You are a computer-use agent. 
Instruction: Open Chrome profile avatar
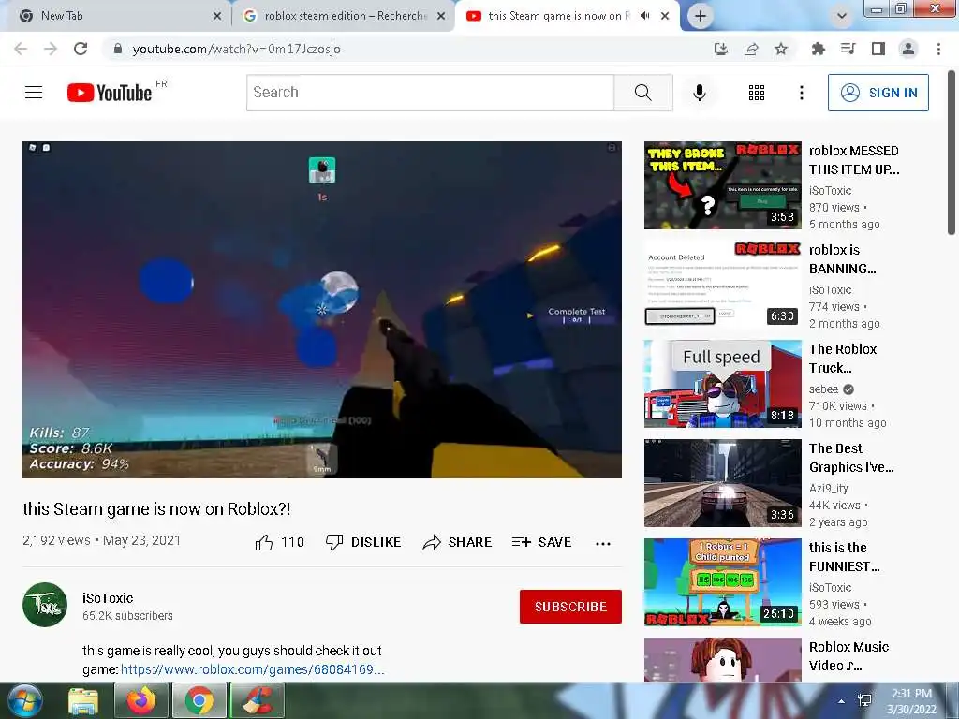[908, 49]
